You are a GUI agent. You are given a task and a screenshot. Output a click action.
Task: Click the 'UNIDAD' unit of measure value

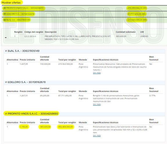point(144,36)
